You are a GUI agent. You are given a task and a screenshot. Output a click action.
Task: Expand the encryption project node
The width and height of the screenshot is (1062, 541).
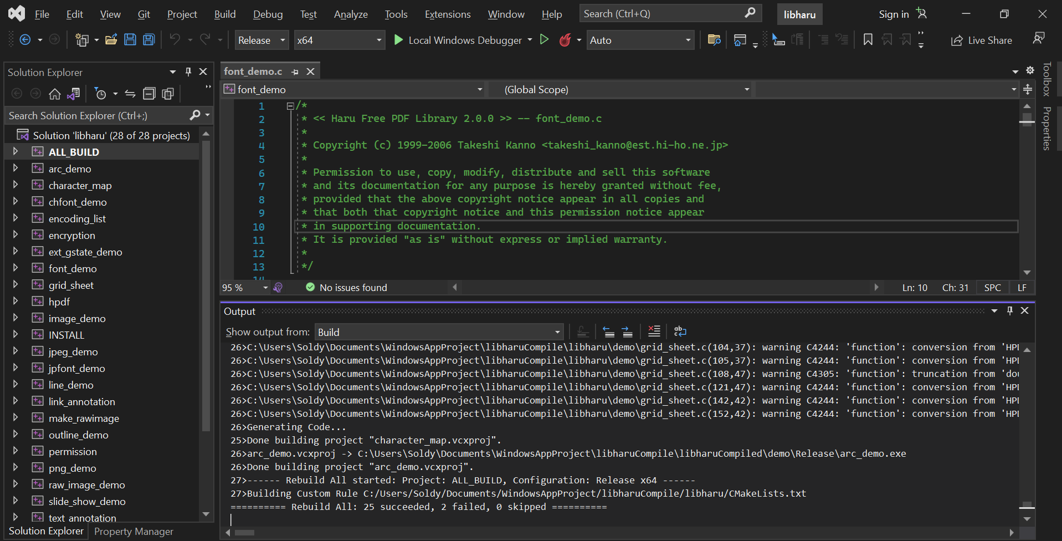pos(15,234)
